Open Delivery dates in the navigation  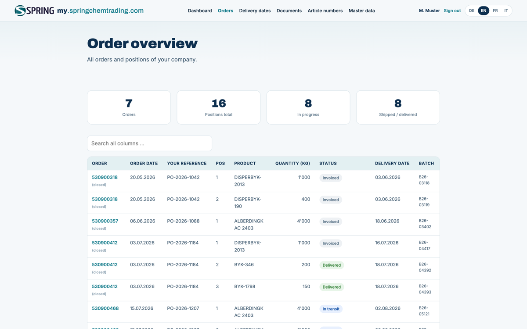coord(255,11)
